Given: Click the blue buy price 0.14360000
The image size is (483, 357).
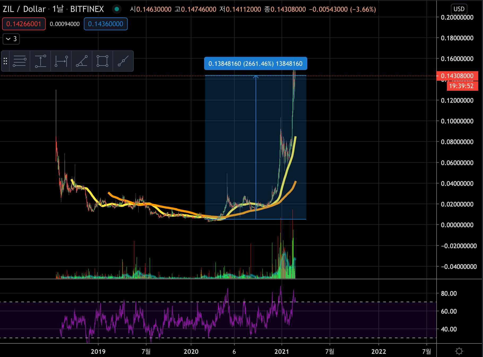Looking at the screenshot, I should (x=106, y=24).
